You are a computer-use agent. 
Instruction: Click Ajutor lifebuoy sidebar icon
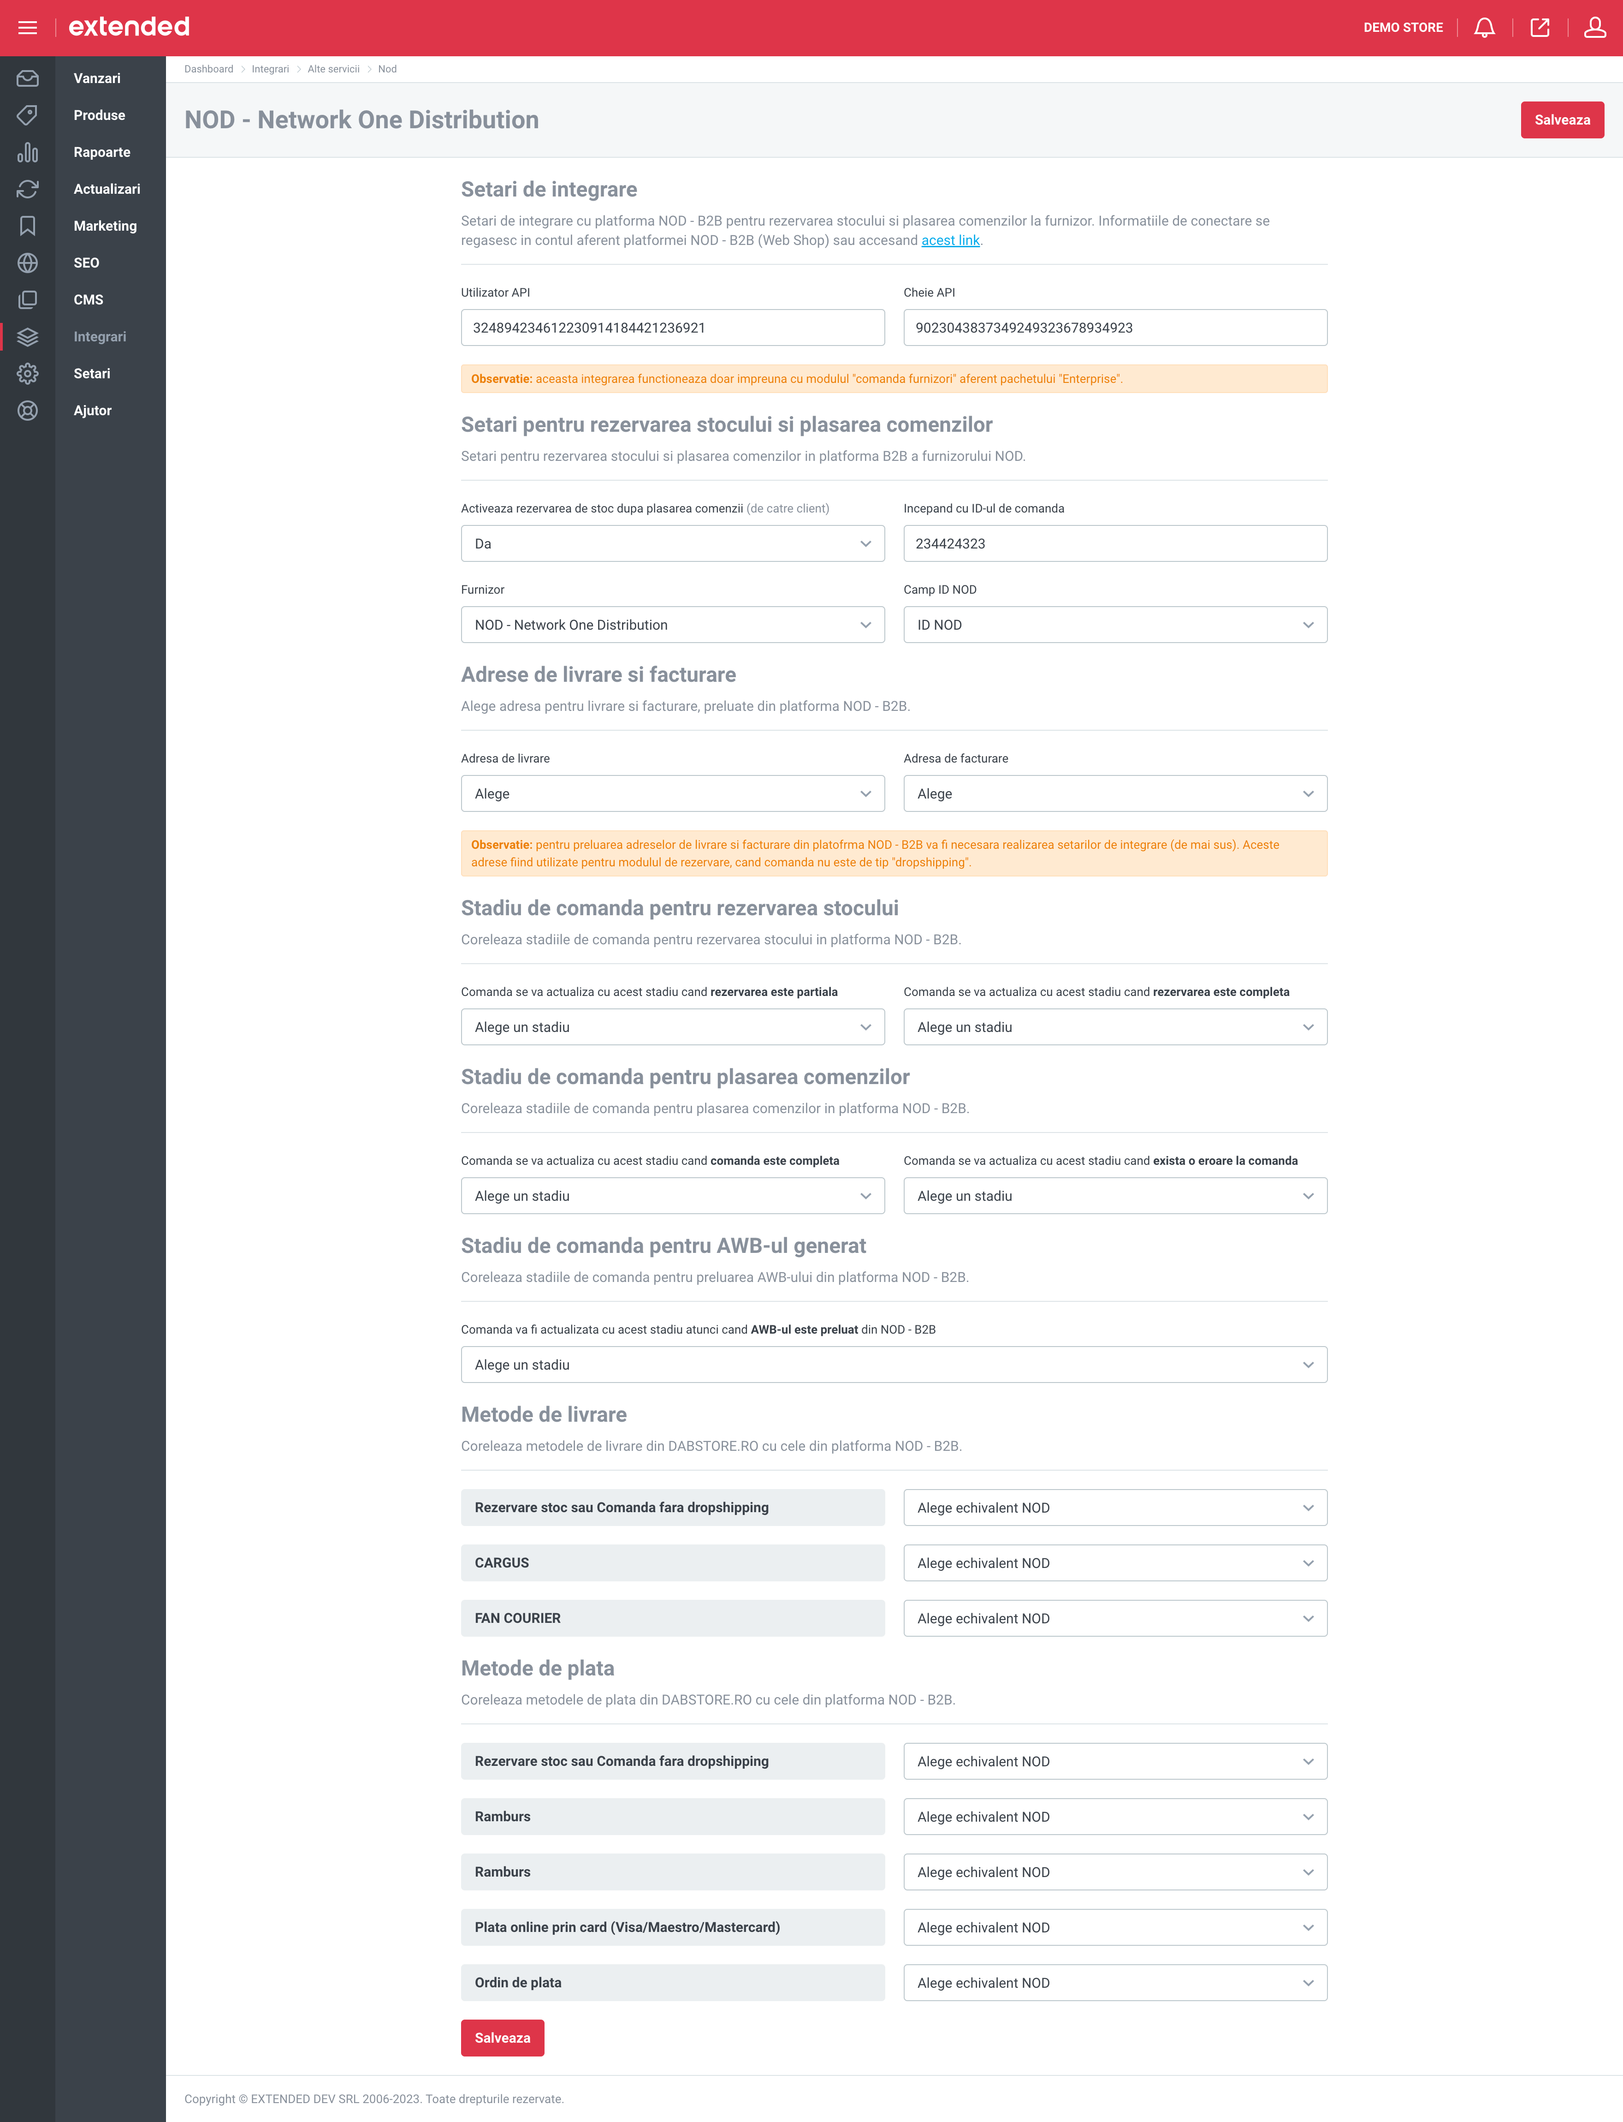click(x=27, y=411)
